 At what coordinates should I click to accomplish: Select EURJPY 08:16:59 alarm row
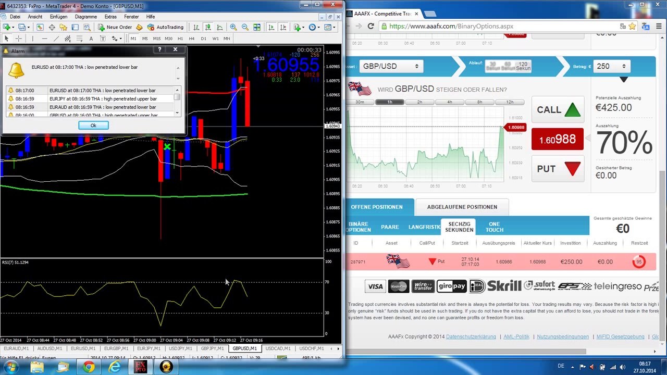pyautogui.click(x=90, y=98)
